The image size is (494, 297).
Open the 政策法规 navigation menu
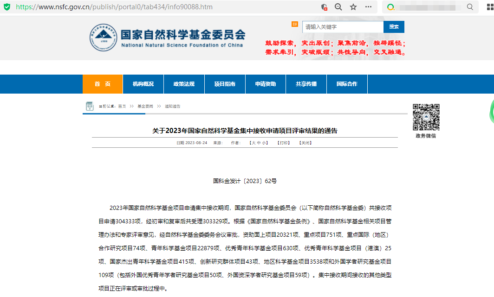click(x=184, y=84)
